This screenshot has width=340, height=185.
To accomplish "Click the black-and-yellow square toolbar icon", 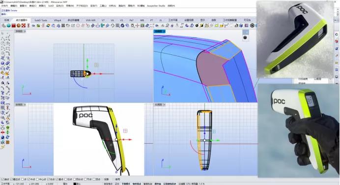I will pyautogui.click(x=201, y=26).
